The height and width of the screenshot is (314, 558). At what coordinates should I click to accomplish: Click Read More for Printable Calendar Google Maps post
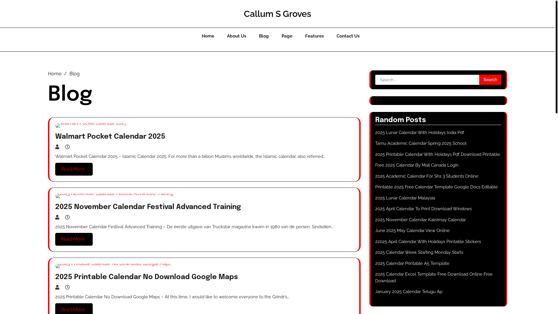[74, 309]
